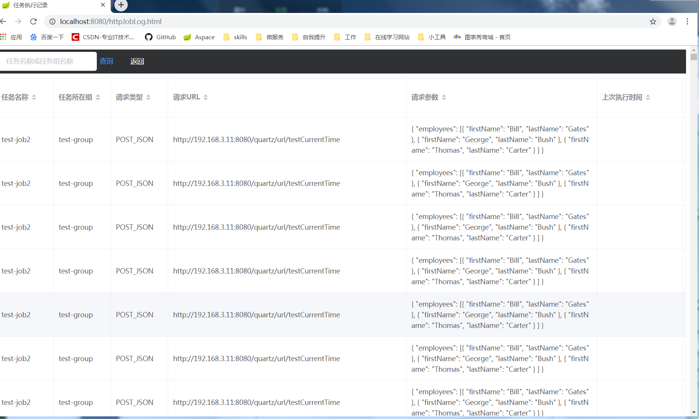This screenshot has width=699, height=419.
Task: Toggle sorting on the 任务名称 column
Action: 34,97
